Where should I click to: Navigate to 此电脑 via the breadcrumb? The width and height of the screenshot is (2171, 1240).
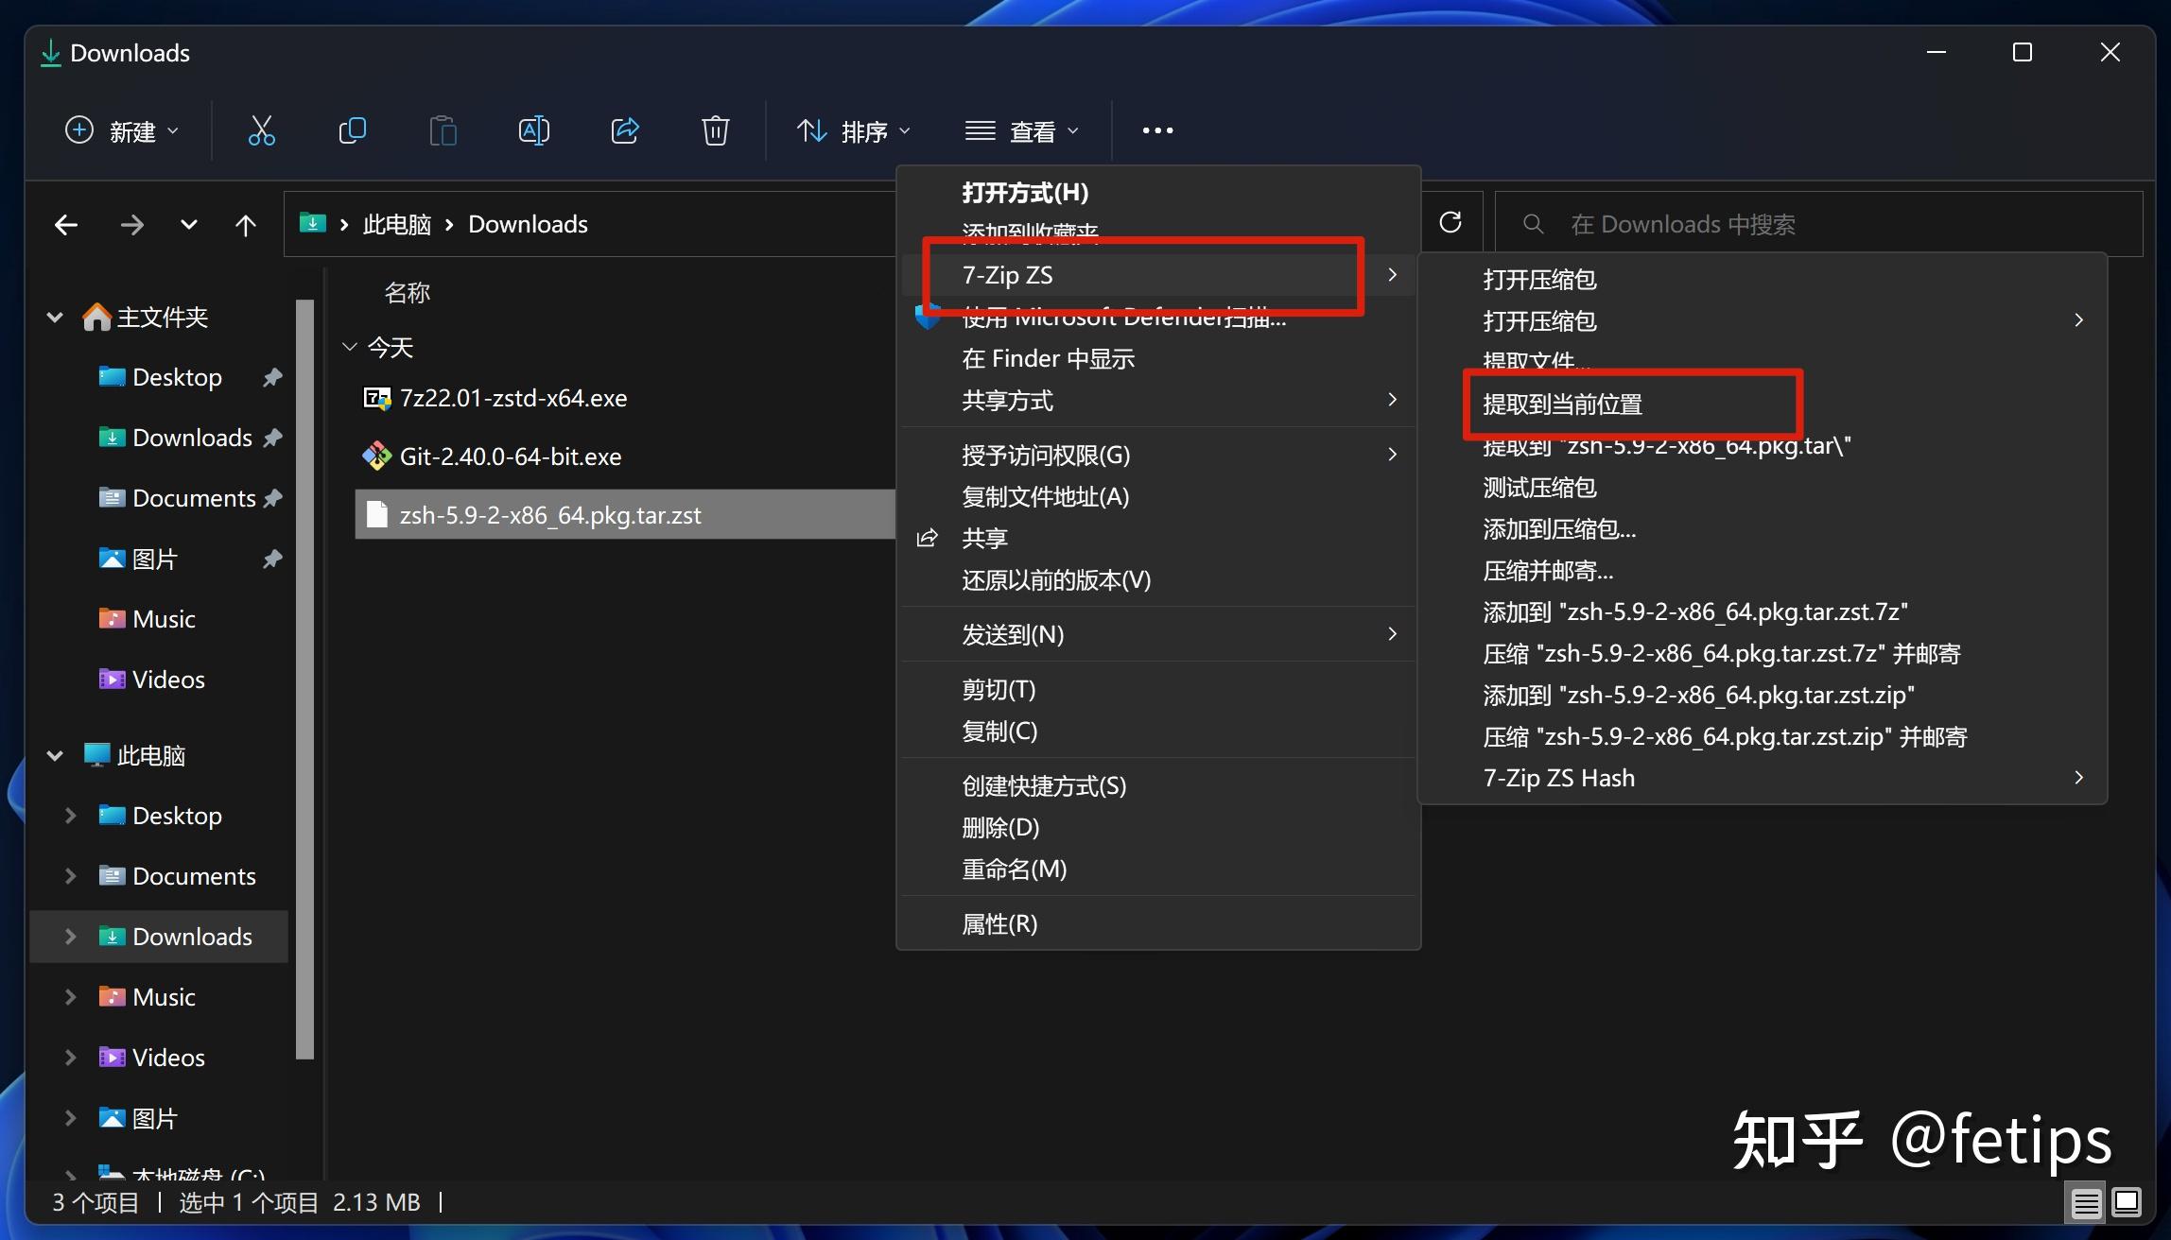(x=396, y=224)
